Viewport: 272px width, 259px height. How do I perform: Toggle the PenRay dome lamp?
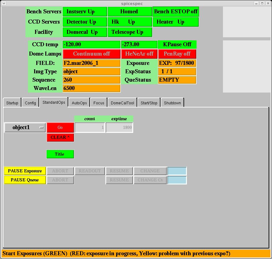177,54
